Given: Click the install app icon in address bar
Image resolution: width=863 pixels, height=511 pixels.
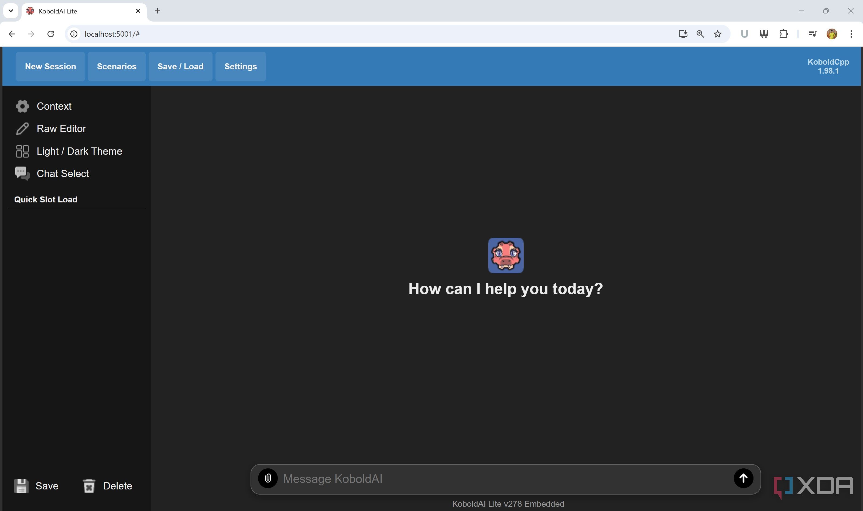Looking at the screenshot, I should tap(683, 34).
